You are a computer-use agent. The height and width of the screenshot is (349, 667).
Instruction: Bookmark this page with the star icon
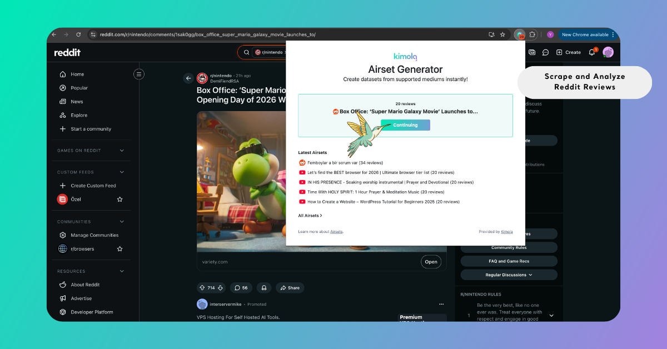pyautogui.click(x=502, y=34)
